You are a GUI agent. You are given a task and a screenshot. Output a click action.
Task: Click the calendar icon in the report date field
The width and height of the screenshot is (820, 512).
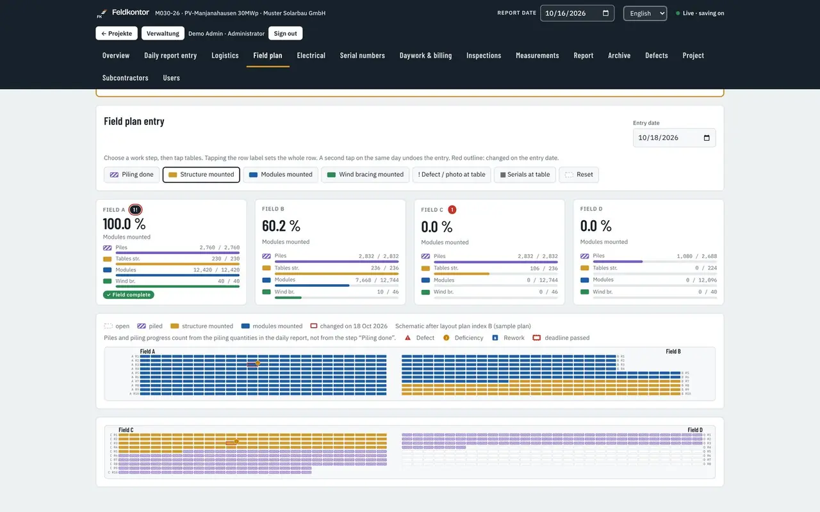tap(605, 13)
